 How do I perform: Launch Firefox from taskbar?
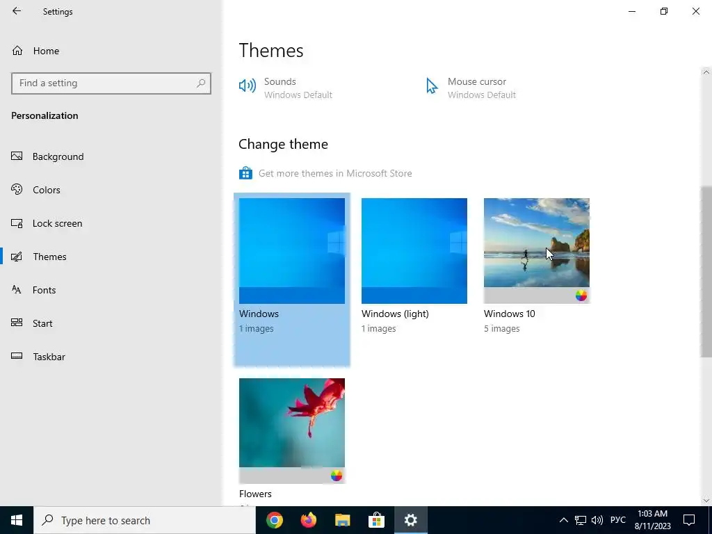pyautogui.click(x=309, y=520)
